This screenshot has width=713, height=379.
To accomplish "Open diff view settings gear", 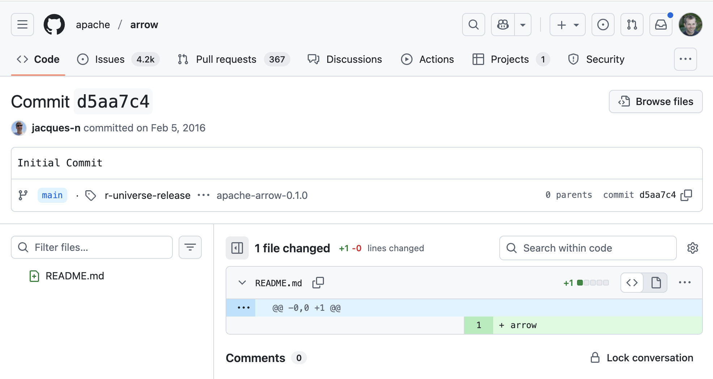I will point(692,248).
